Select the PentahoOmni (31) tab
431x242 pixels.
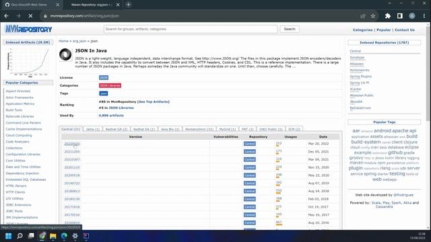[199, 129]
